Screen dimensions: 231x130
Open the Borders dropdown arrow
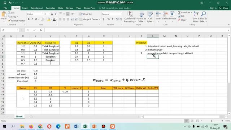45,19
